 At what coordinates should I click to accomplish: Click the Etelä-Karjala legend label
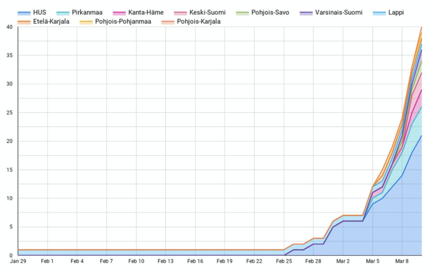click(x=51, y=22)
